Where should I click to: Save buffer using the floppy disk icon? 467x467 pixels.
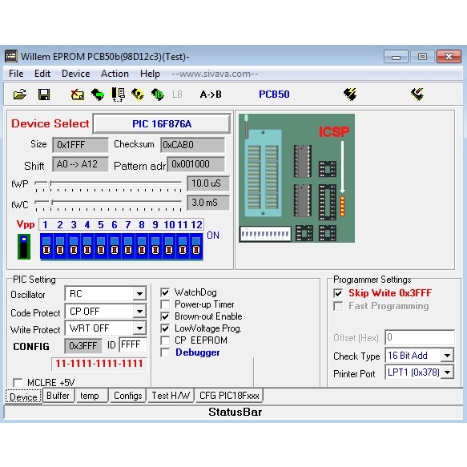[44, 95]
